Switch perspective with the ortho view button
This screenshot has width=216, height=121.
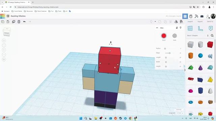(4, 59)
